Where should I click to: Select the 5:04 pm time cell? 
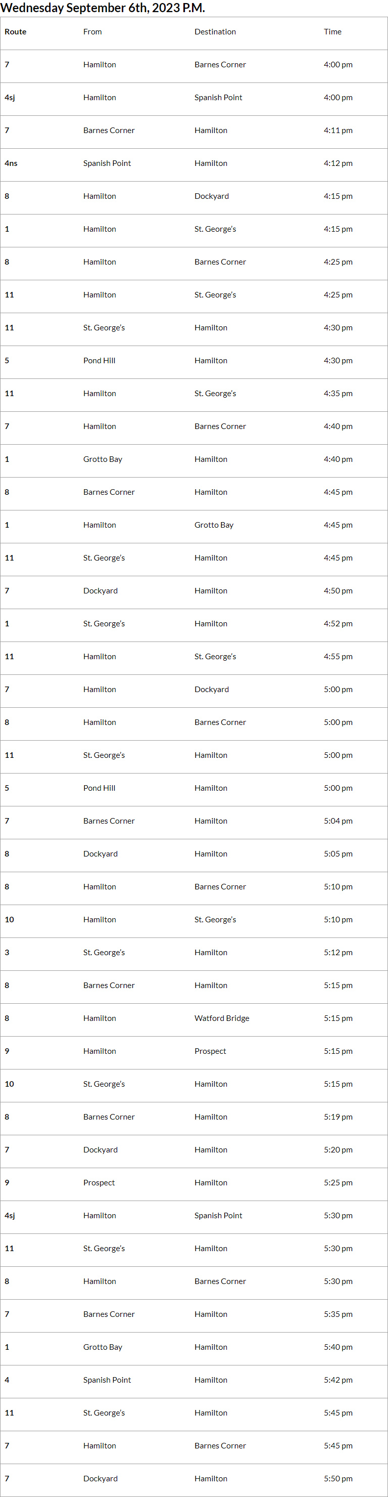(337, 821)
